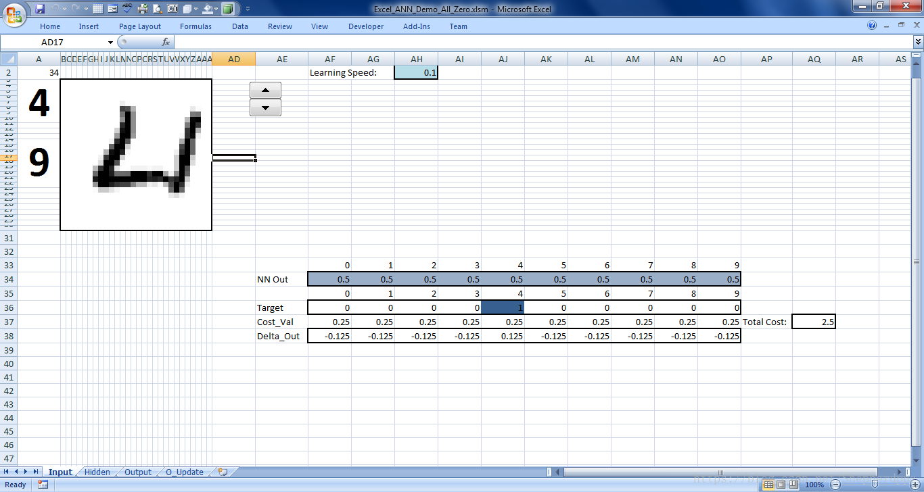Switch to the O_Update worksheet tab
924x492 pixels.
point(185,472)
